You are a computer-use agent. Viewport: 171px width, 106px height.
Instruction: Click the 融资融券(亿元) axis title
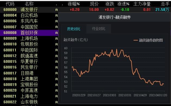coord(76,40)
